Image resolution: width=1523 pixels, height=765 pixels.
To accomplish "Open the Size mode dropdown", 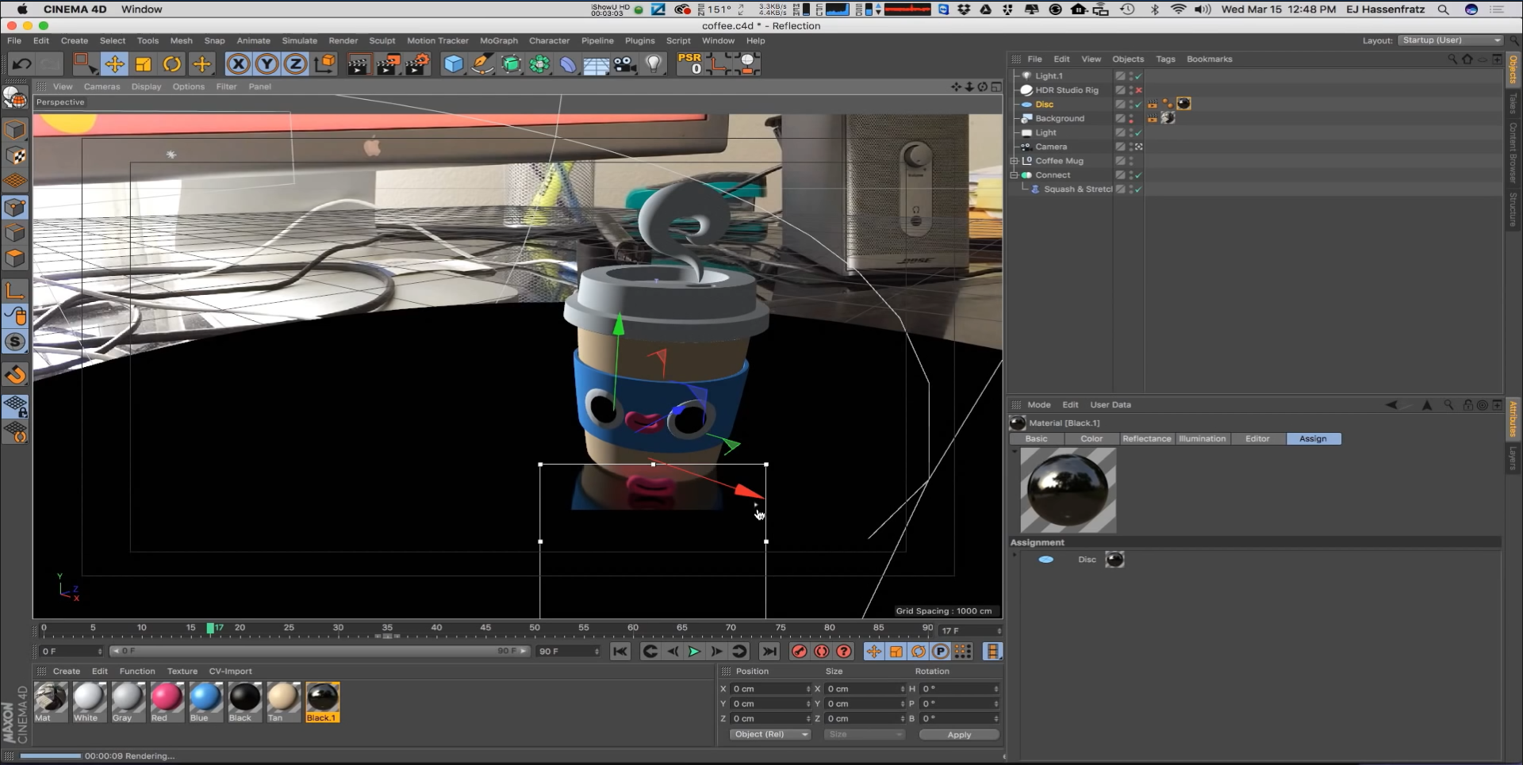I will pos(864,735).
